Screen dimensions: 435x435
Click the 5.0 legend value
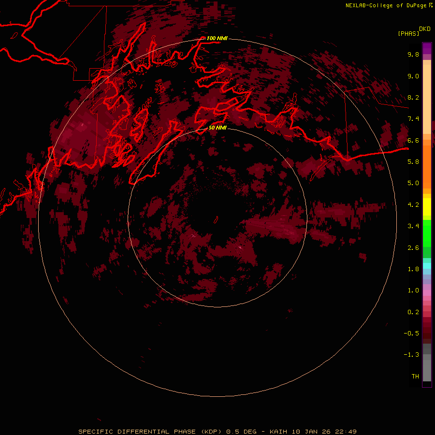pyautogui.click(x=413, y=183)
